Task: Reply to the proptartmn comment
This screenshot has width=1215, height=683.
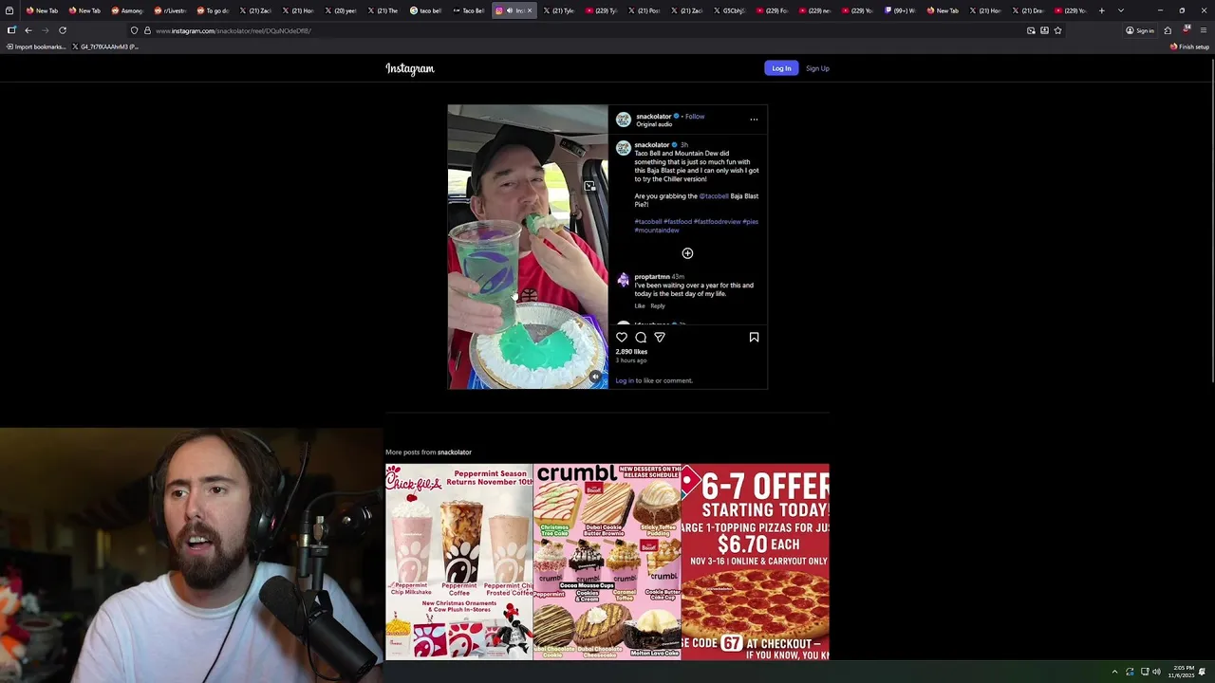Action: [658, 306]
